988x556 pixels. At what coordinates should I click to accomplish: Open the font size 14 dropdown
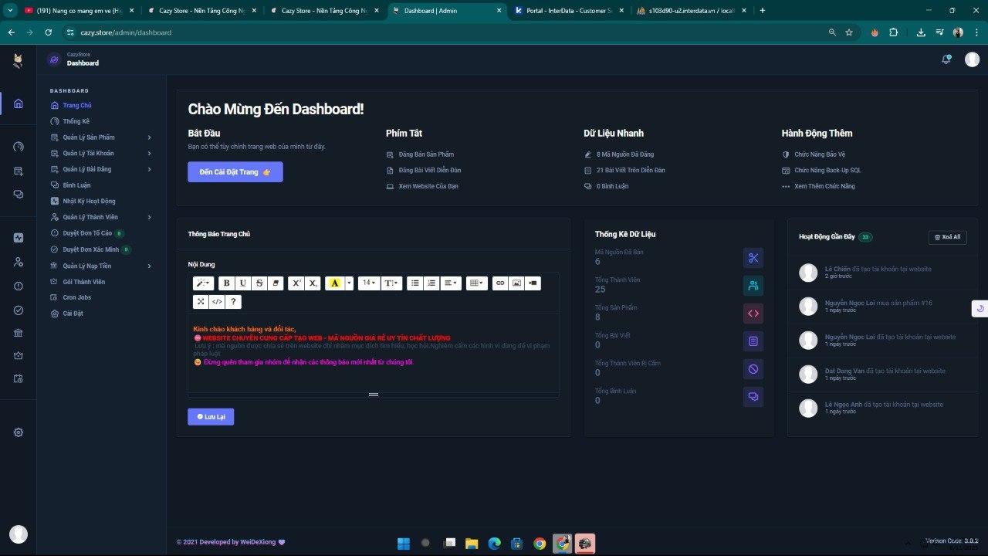tap(369, 283)
